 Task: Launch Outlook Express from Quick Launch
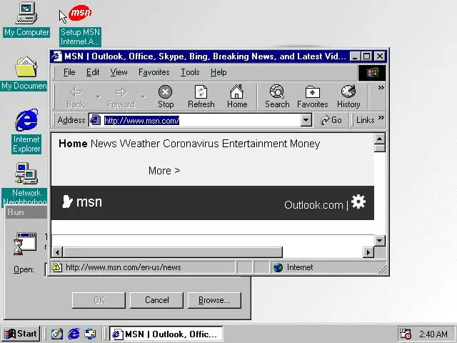point(90,334)
